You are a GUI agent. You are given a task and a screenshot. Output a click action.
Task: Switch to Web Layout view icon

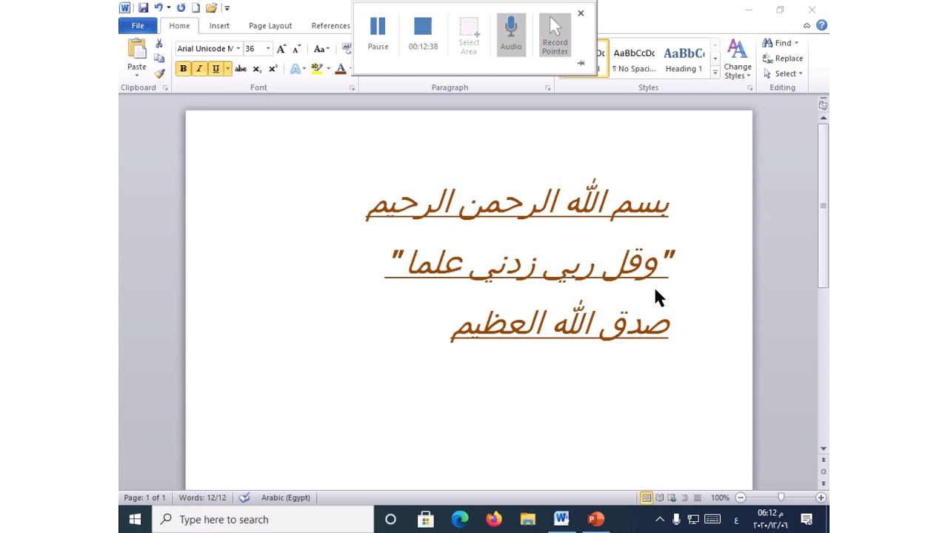pos(672,497)
